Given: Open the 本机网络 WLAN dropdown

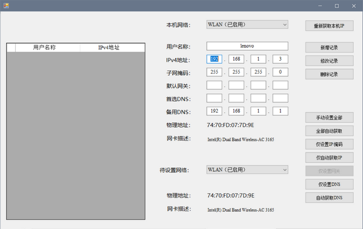Looking at the screenshot, I should (x=247, y=25).
